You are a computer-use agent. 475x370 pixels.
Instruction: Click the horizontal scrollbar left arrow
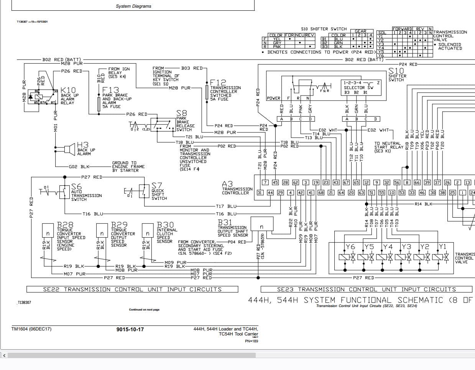tap(4, 355)
